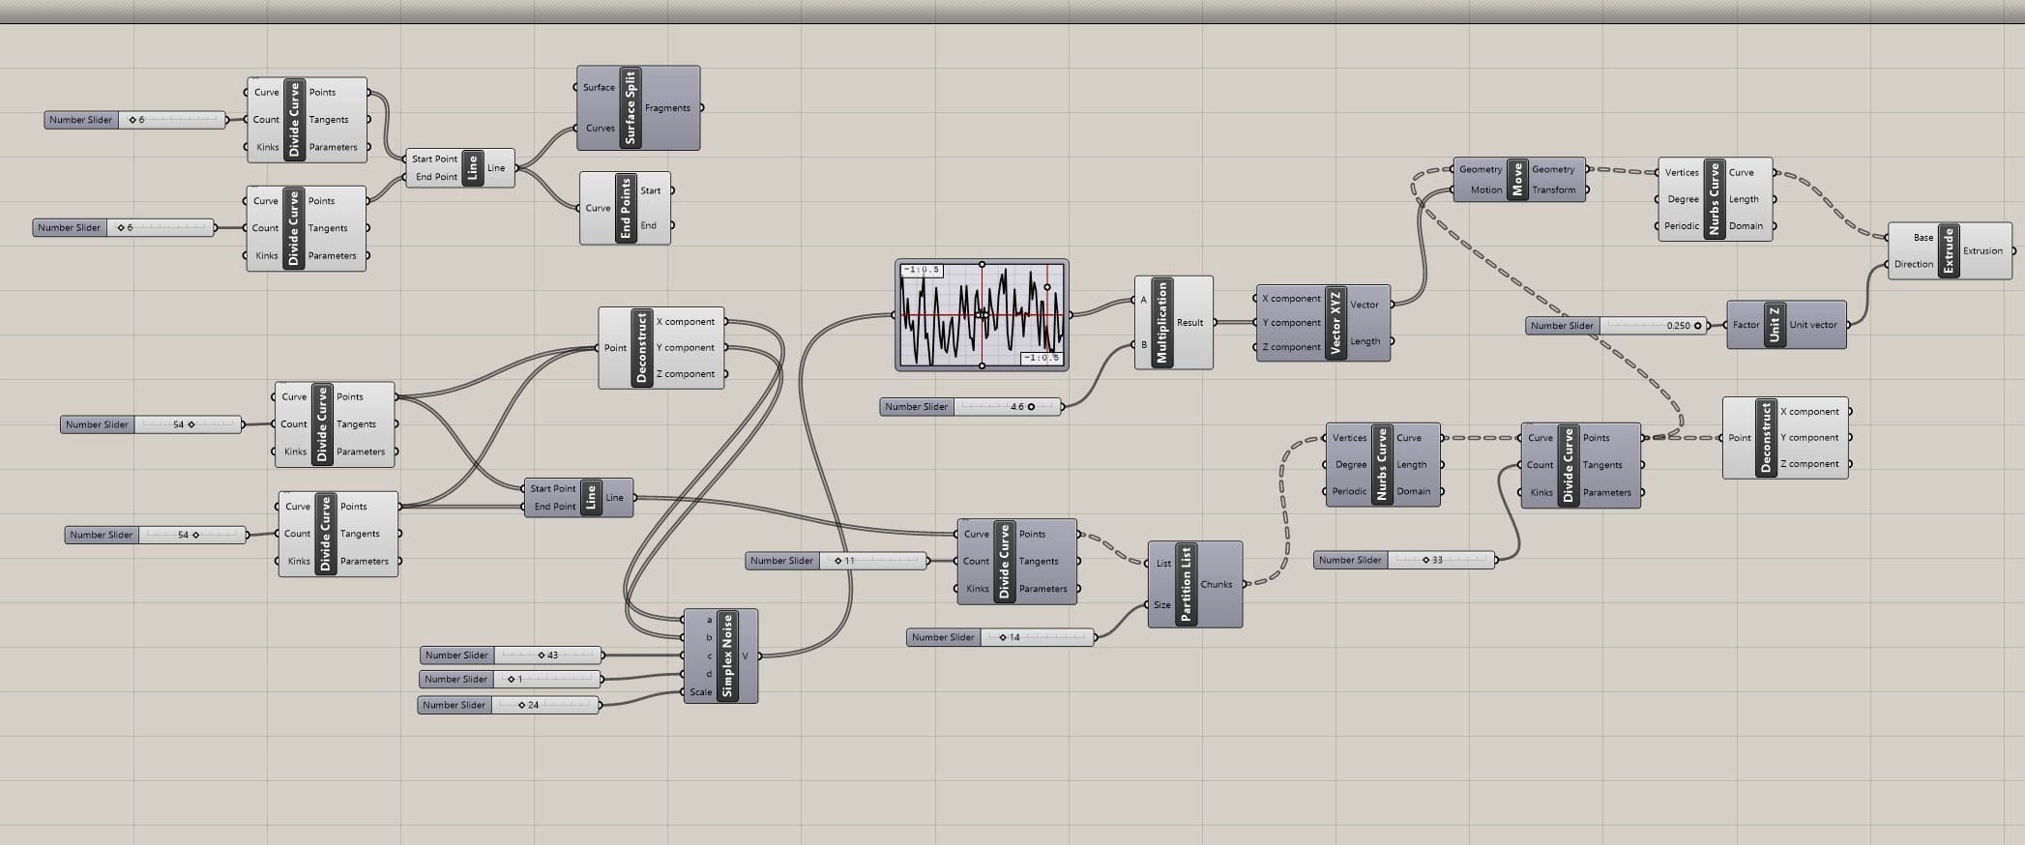Click the V output of Simplex Noise
This screenshot has width=2025, height=845.
tap(745, 656)
